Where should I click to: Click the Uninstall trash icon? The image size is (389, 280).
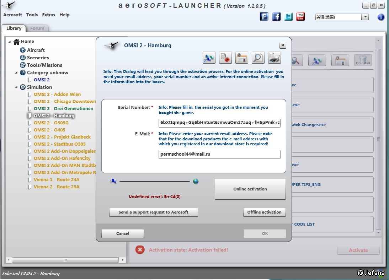click(363, 60)
